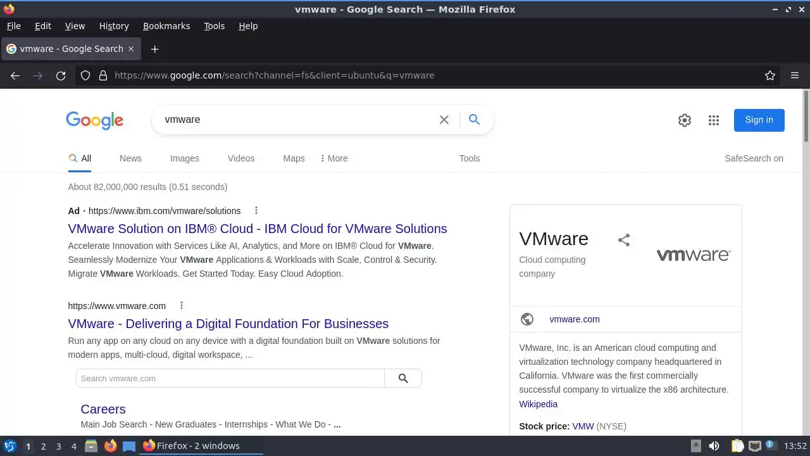Image resolution: width=810 pixels, height=456 pixels.
Task: Open the Careers sitelink
Action: (103, 409)
